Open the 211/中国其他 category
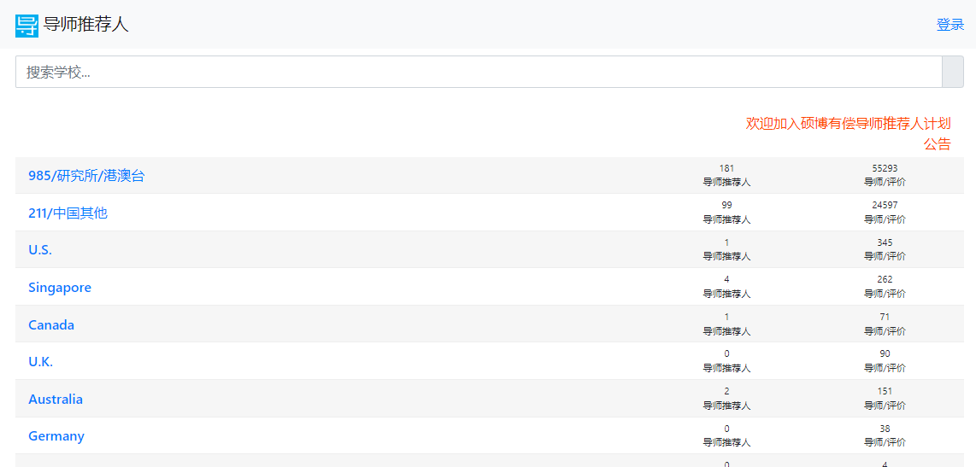The width and height of the screenshot is (976, 467). pyautogui.click(x=68, y=213)
